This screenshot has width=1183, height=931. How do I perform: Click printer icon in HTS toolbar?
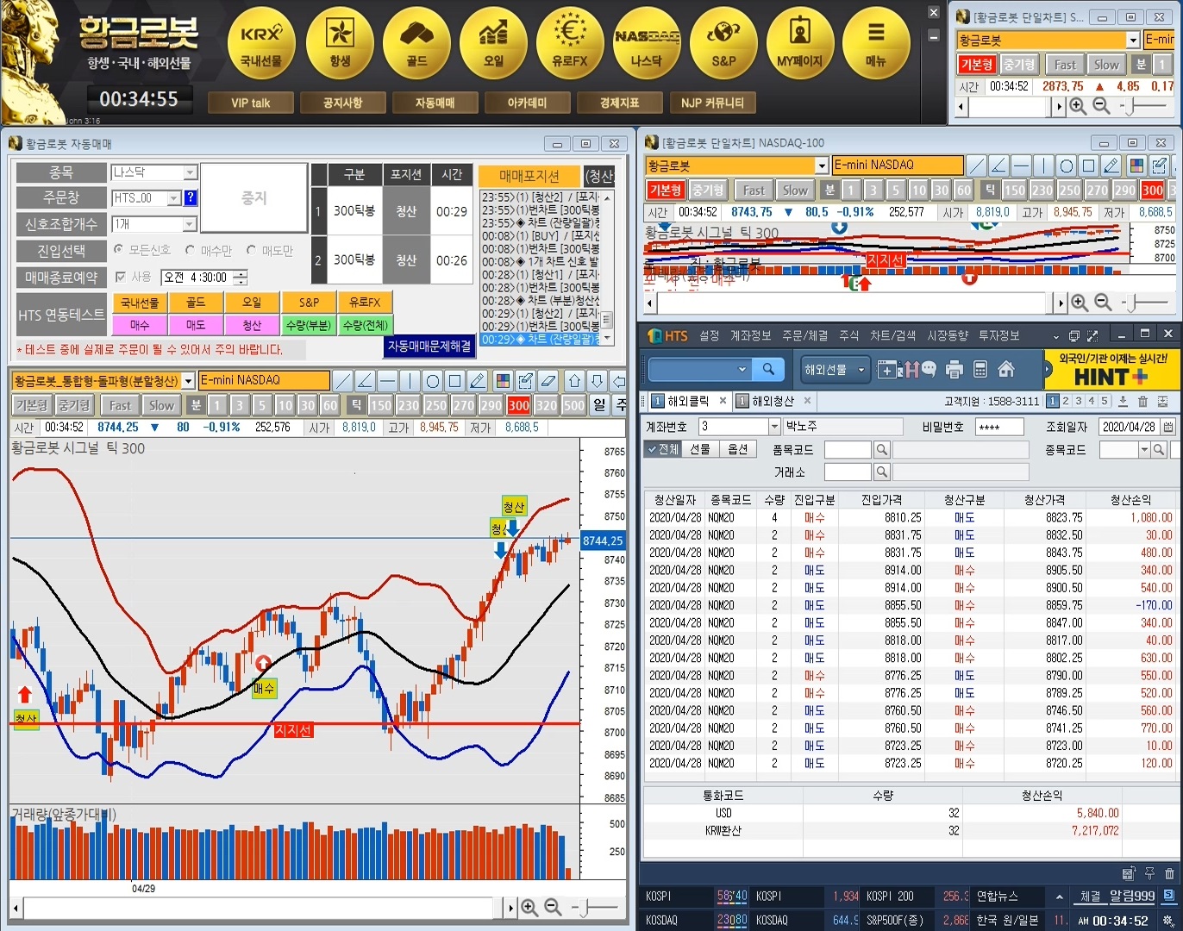(954, 370)
